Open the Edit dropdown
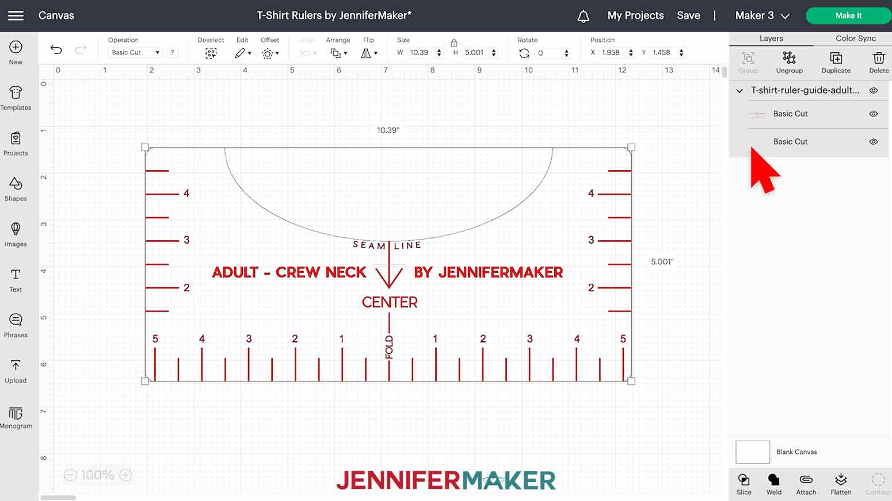 pos(243,53)
